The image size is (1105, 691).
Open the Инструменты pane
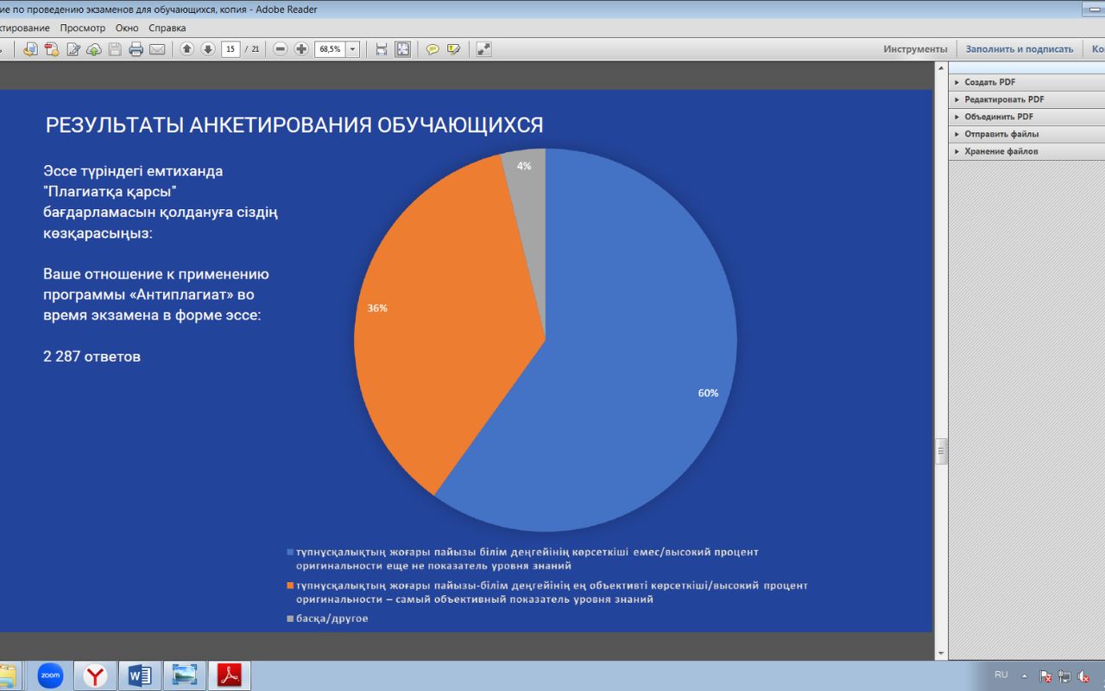pyautogui.click(x=914, y=49)
